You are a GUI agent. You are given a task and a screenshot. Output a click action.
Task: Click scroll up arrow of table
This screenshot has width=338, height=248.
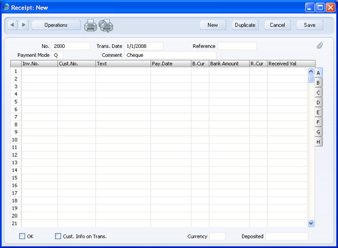(311, 71)
